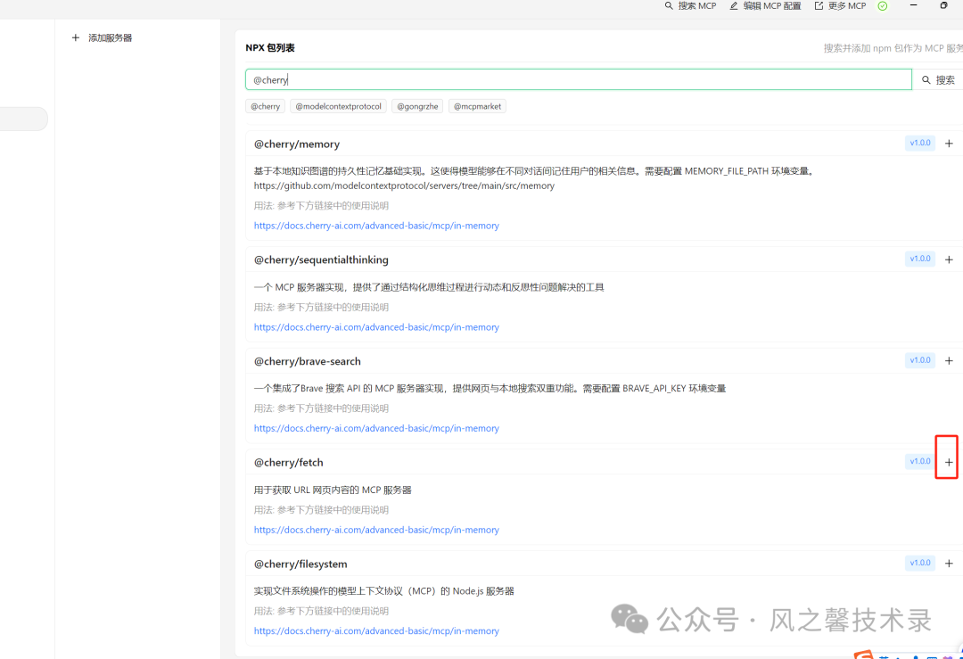Click v1.0.0 badge of @cherry/fetch

(920, 461)
